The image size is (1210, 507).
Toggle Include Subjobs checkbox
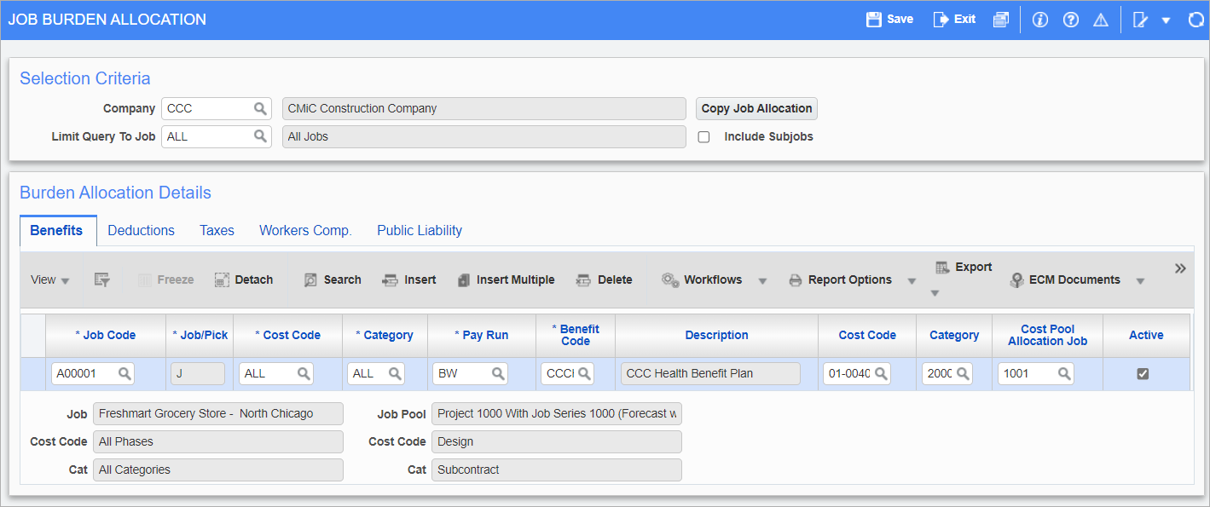704,136
